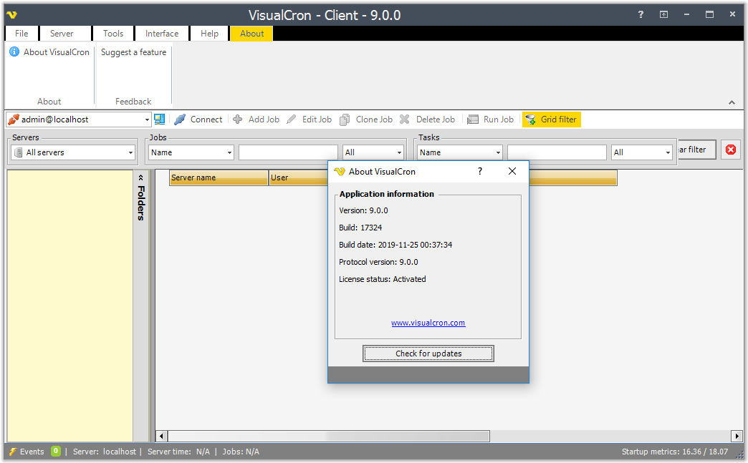This screenshot has width=748, height=463.
Task: Click the Connect toolbar icon
Action: click(x=180, y=120)
